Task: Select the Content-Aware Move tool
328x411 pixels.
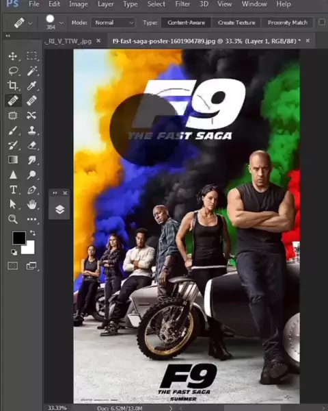Action: (31, 116)
